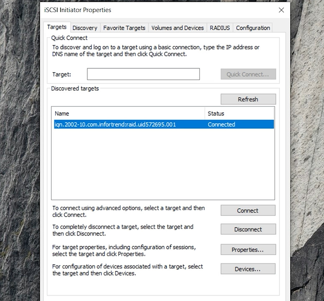Open the Configuration tab
Image resolution: width=324 pixels, height=301 pixels.
(x=253, y=28)
